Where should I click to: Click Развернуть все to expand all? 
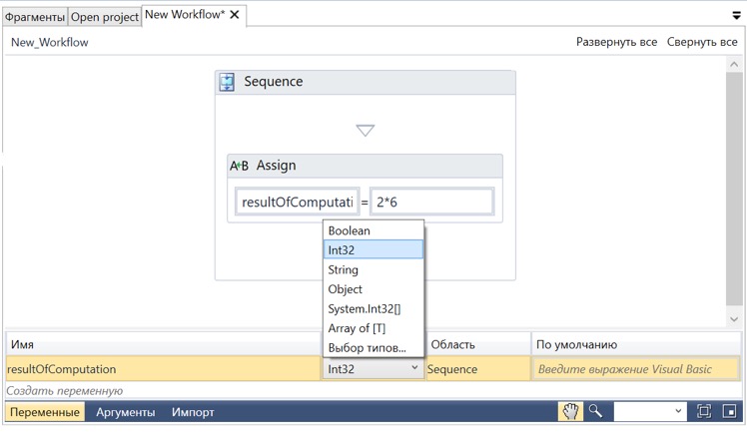tap(616, 42)
